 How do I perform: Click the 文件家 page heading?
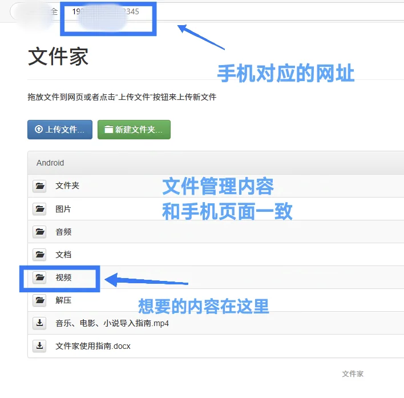pos(58,57)
